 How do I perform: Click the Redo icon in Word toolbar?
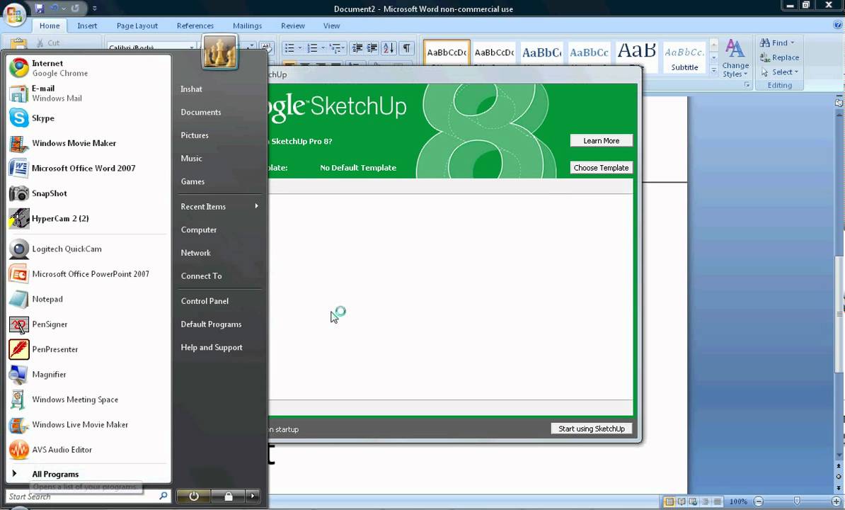pyautogui.click(x=75, y=8)
